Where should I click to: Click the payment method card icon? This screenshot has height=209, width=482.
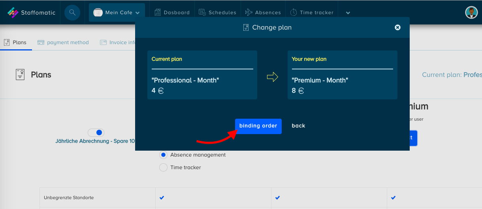pyautogui.click(x=41, y=42)
